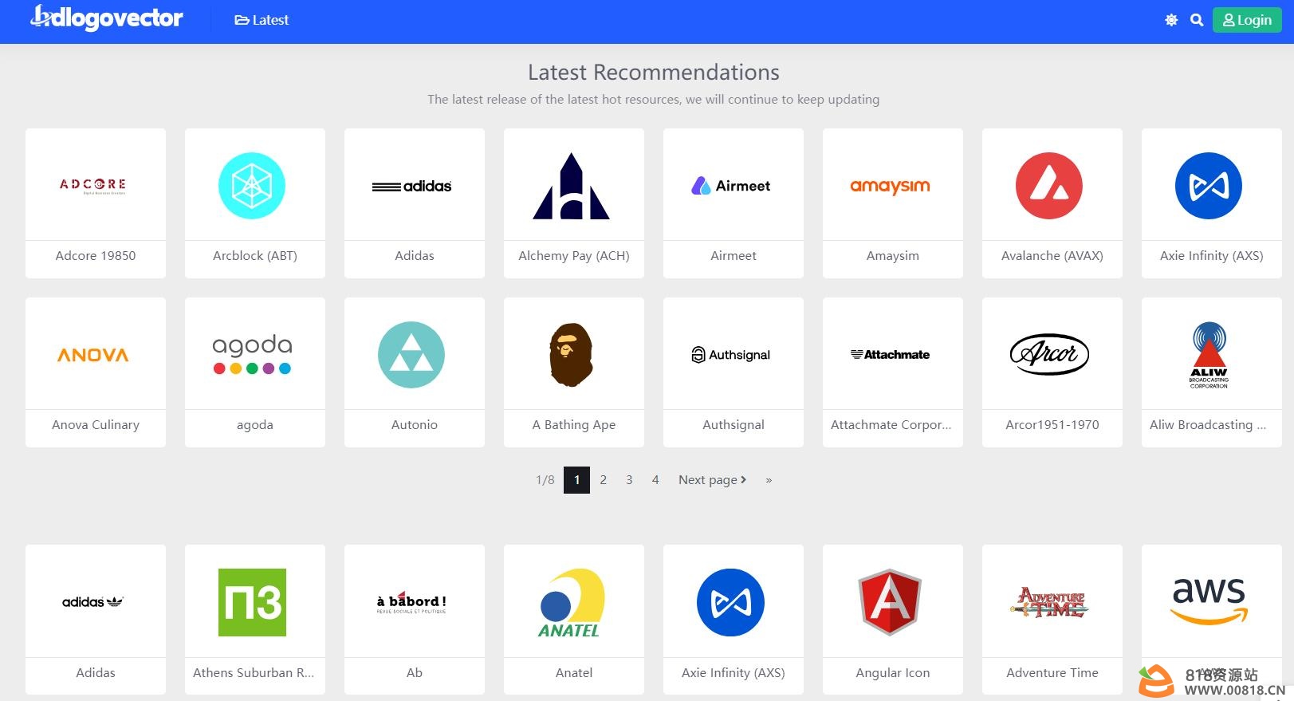Click the Alchemy Pay (ACH) title
The width and height of the screenshot is (1294, 701).
(x=574, y=256)
